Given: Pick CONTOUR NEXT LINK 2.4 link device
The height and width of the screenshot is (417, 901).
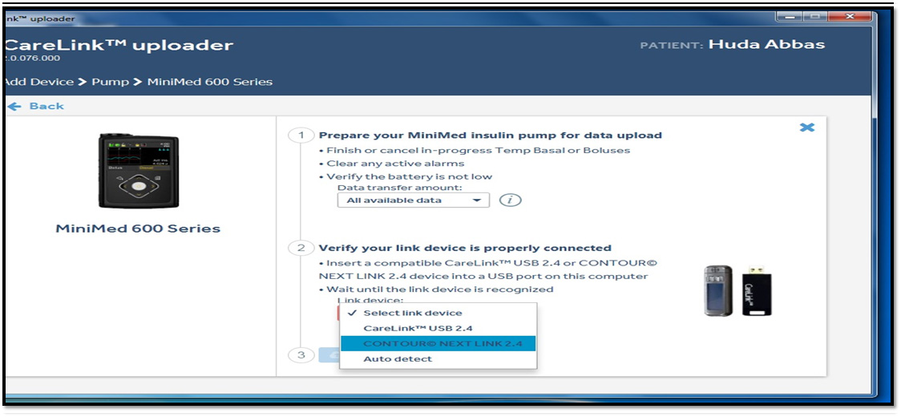Looking at the screenshot, I should point(442,343).
